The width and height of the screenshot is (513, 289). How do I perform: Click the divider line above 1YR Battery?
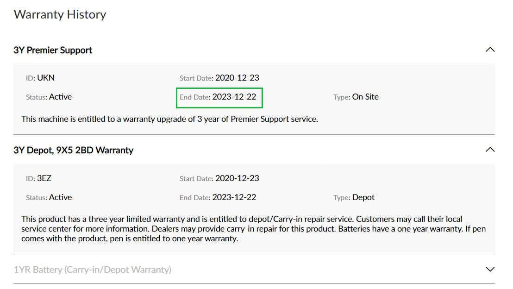click(x=254, y=254)
